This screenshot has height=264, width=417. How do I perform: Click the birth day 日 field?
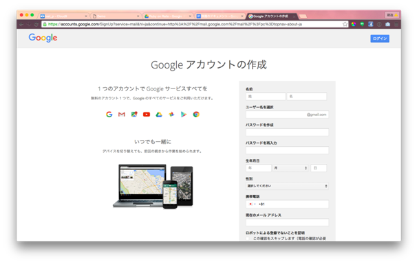pyautogui.click(x=319, y=168)
